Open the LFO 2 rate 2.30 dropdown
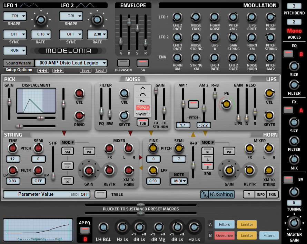 point(97,34)
